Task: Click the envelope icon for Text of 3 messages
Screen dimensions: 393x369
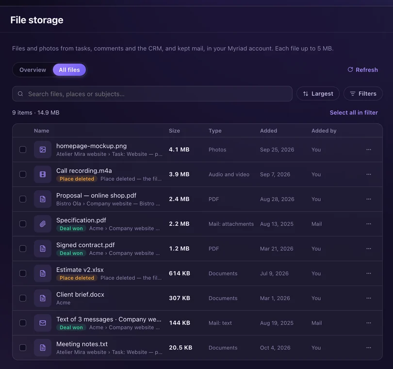Action: (x=43, y=323)
